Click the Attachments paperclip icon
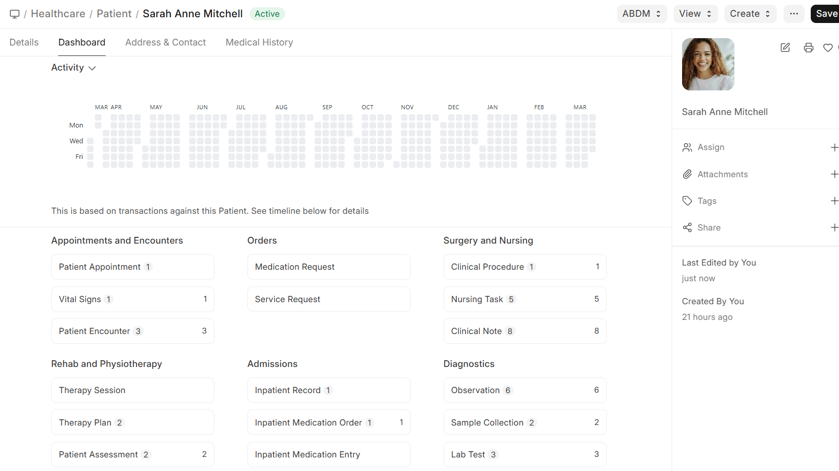 687,174
